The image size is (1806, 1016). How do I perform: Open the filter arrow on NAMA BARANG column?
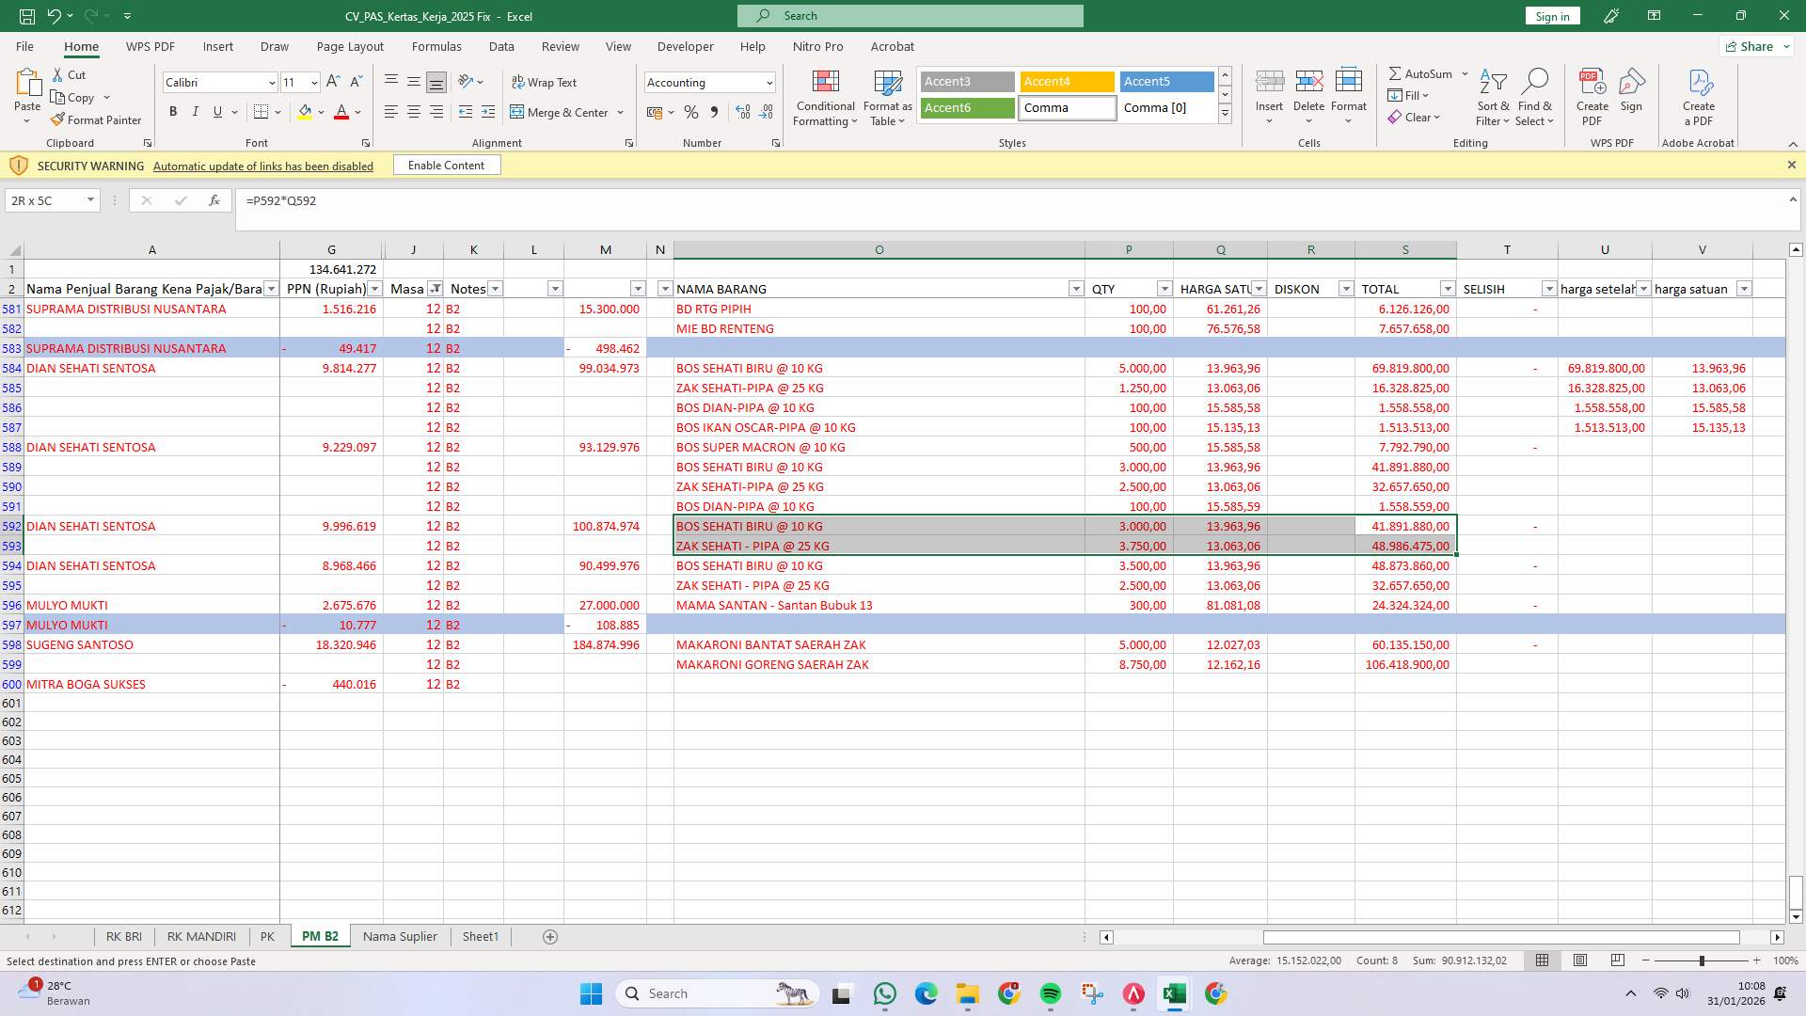click(x=1076, y=289)
